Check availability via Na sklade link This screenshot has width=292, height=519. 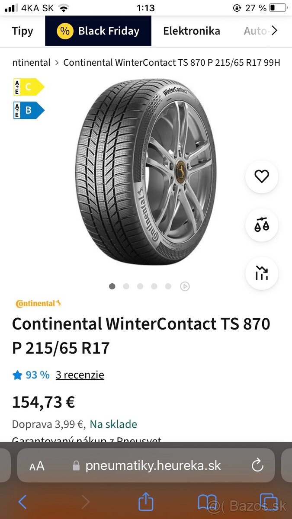113,424
